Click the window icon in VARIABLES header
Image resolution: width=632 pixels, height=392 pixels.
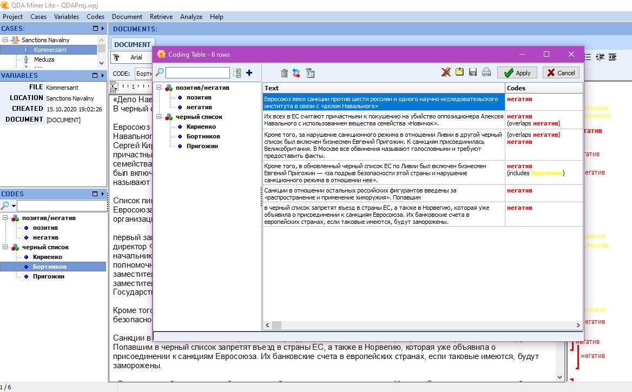coord(95,75)
